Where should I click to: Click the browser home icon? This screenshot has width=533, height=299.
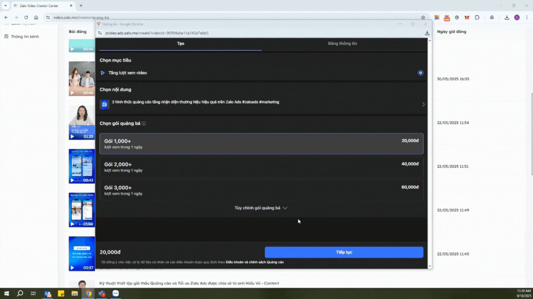tap(36, 17)
